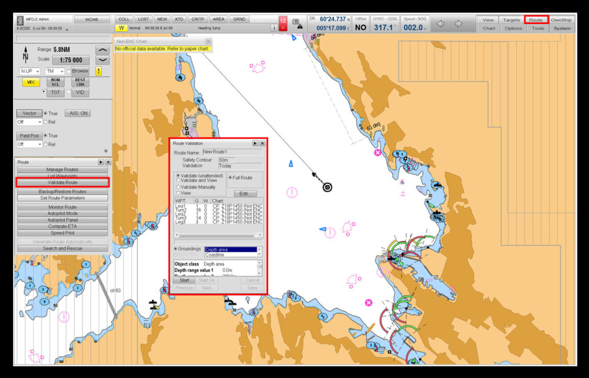Viewport: 589px width, 378px height.
Task: Select the Groundings radio button
Action: point(176,249)
